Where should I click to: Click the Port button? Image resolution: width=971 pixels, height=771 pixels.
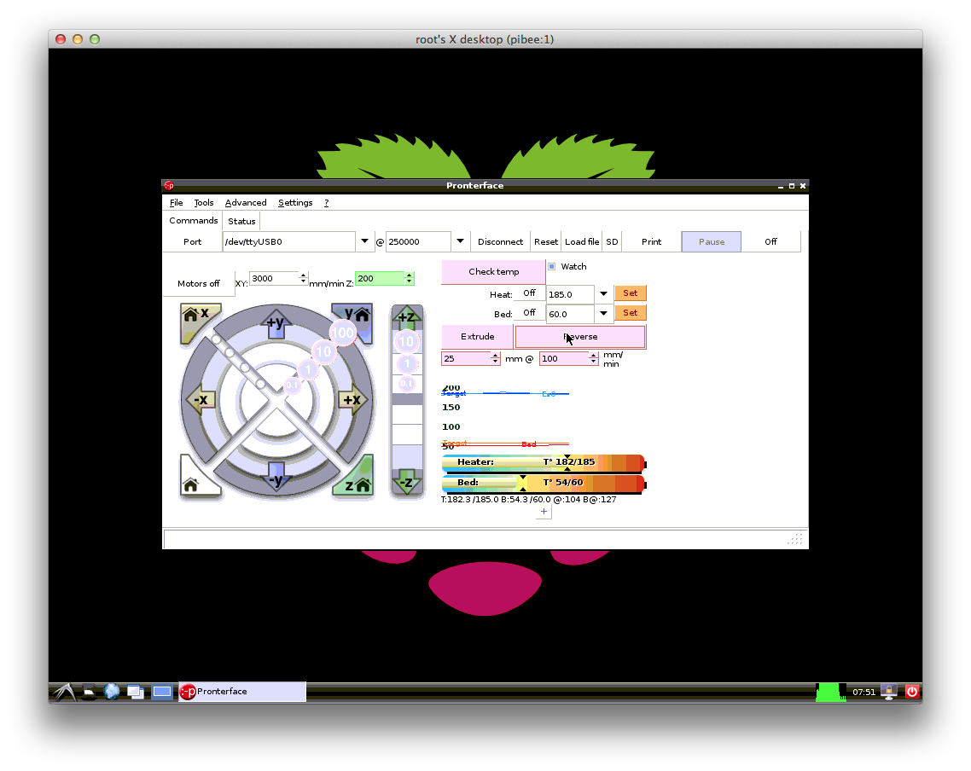pos(193,241)
